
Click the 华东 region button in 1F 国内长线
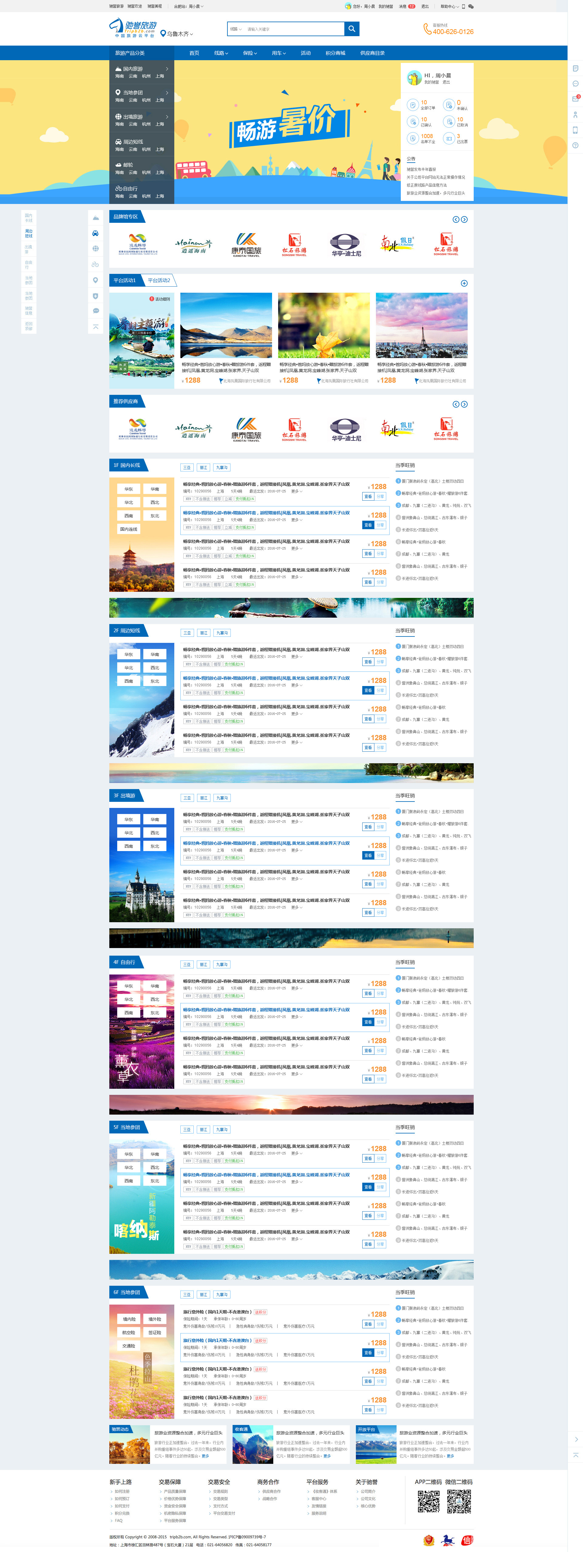coord(129,489)
